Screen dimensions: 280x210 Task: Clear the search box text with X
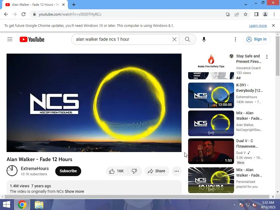tap(174, 39)
